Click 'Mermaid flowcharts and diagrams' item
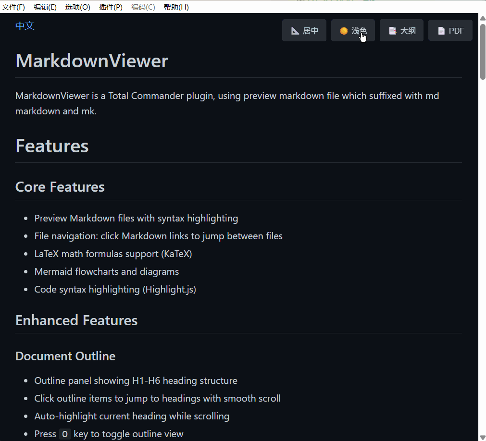This screenshot has height=441, width=486. pos(107,271)
